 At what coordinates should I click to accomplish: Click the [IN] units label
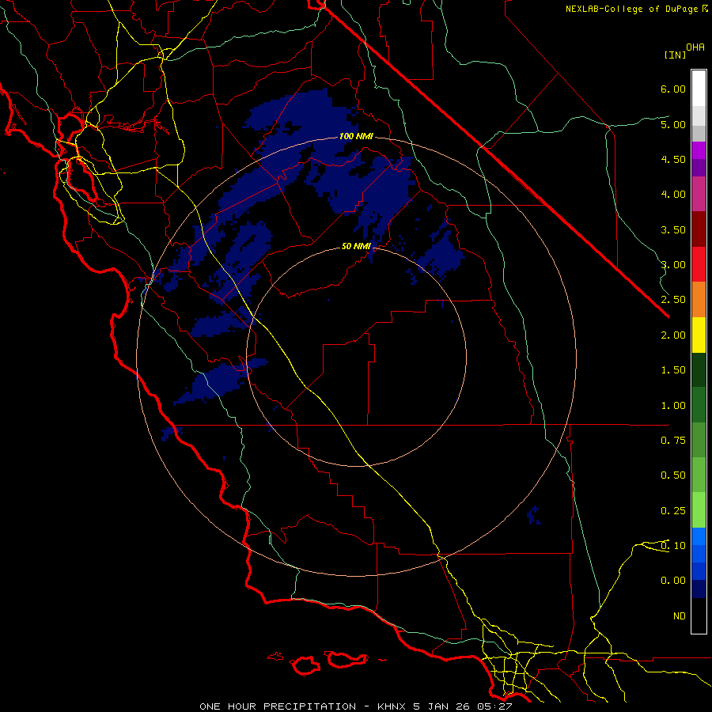pyautogui.click(x=675, y=55)
